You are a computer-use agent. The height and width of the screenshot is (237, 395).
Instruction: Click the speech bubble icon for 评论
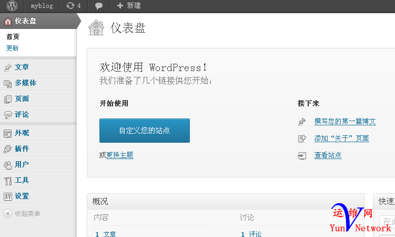pyautogui.click(x=8, y=115)
